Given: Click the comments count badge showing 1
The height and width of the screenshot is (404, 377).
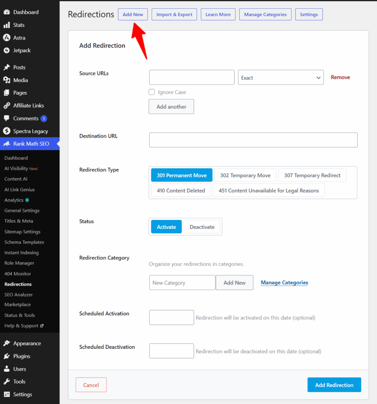Looking at the screenshot, I should point(44,118).
